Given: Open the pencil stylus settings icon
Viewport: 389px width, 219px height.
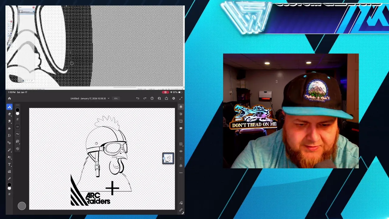Looking at the screenshot, I should click(181, 210).
